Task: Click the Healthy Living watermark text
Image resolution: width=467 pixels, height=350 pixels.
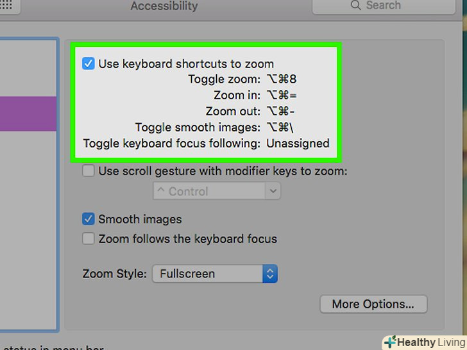Action: tap(431, 342)
